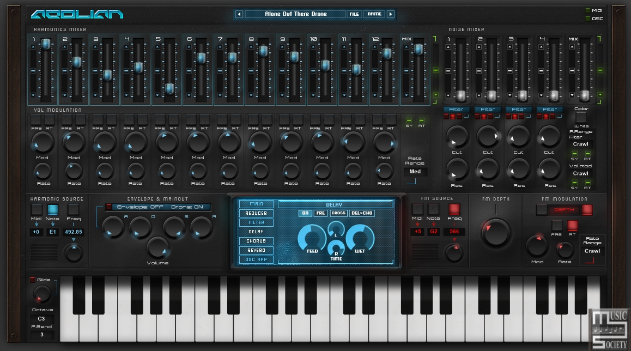Click the FM Modulation Rate knob
The height and width of the screenshot is (351, 631).
(x=565, y=250)
